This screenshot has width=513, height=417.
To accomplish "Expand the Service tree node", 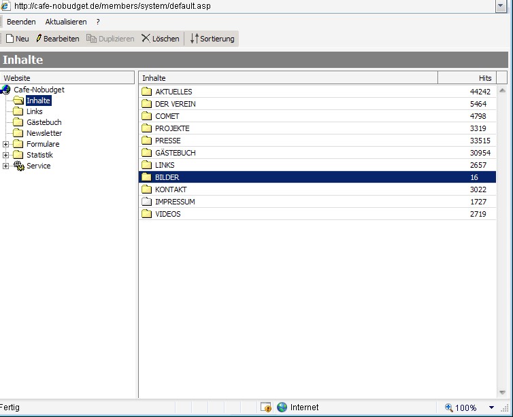I will tap(5, 166).
